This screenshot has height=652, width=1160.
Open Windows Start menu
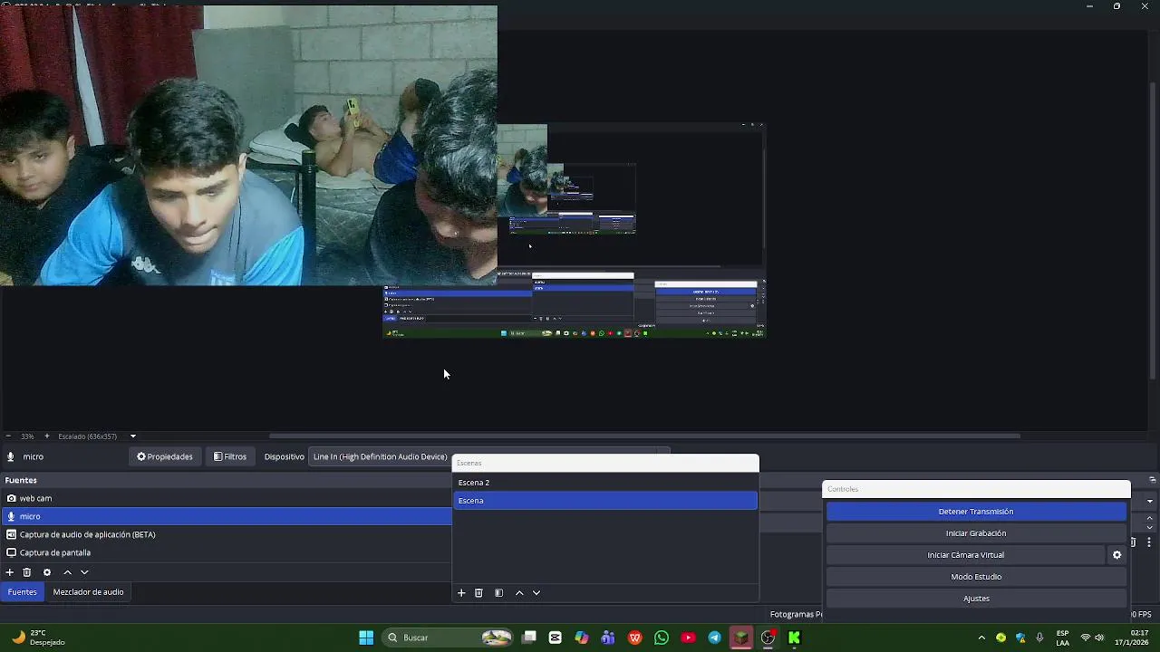click(366, 638)
